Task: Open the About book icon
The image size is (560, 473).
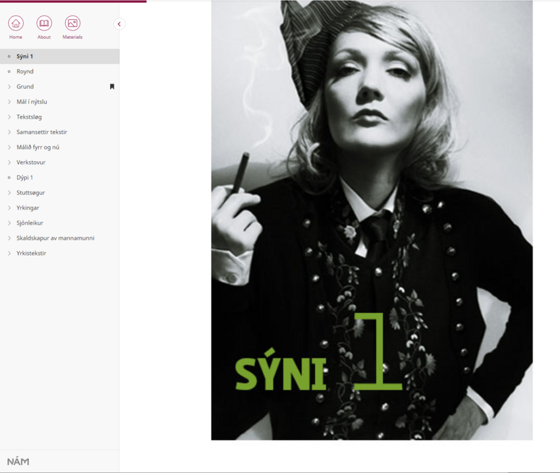Action: pos(44,23)
